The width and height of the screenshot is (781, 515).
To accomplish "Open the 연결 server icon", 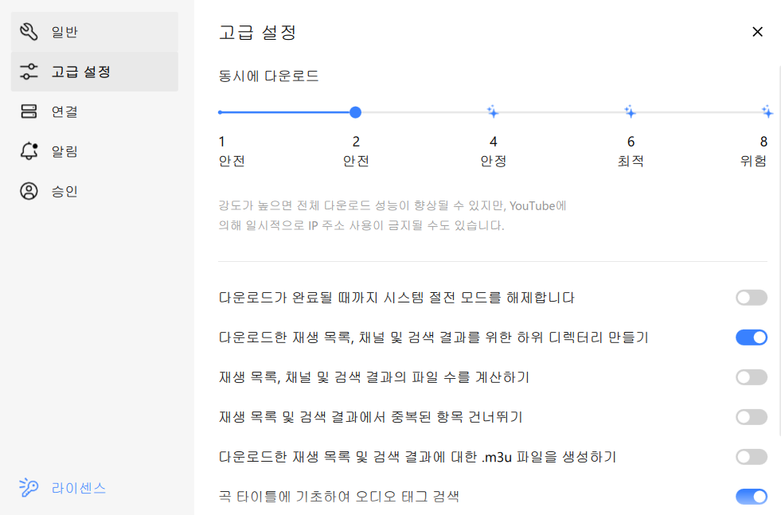I will (x=29, y=111).
